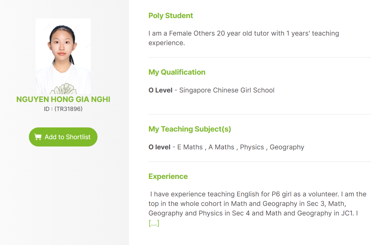Click the Physics subject
The width and height of the screenshot is (388, 245).
tap(252, 147)
